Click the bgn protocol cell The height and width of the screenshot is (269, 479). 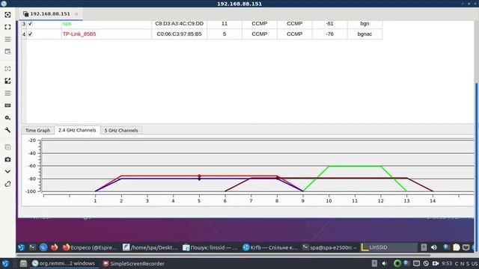click(x=364, y=23)
